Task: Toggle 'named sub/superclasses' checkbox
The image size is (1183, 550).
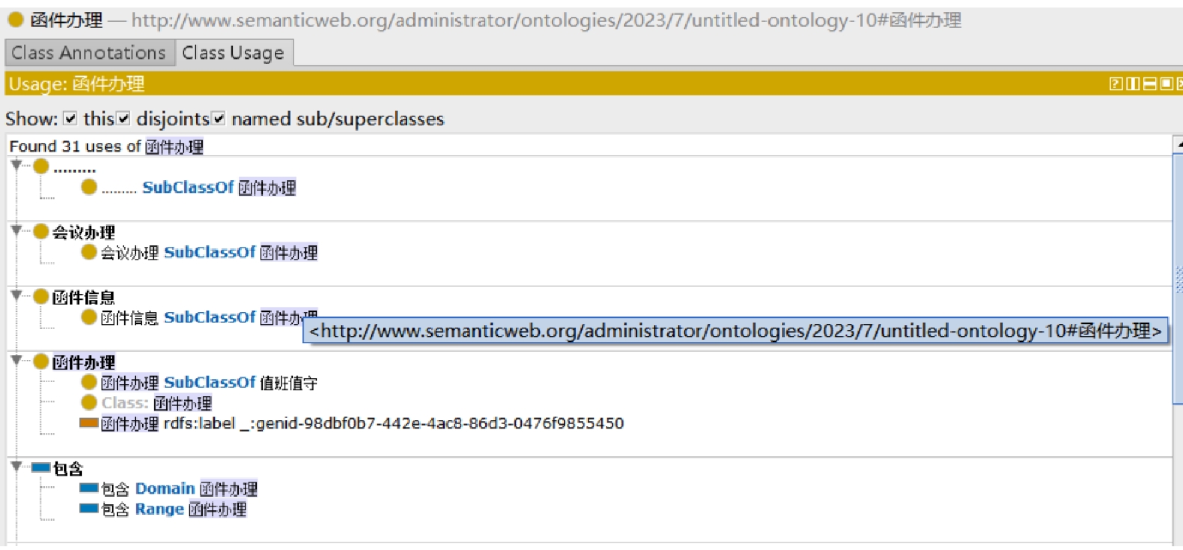Action: click(219, 119)
